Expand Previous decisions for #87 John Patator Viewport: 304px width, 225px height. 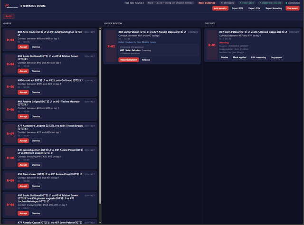tap(130, 53)
